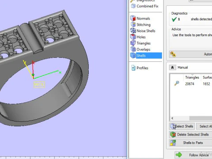Screen dimensions: 212x159
Task: Click the Automatic fix button
Action: tap(191, 54)
